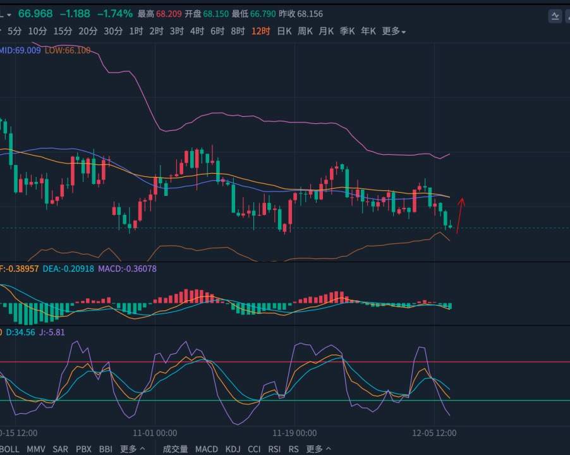Switch chart to 5分 timeframe

[15, 31]
